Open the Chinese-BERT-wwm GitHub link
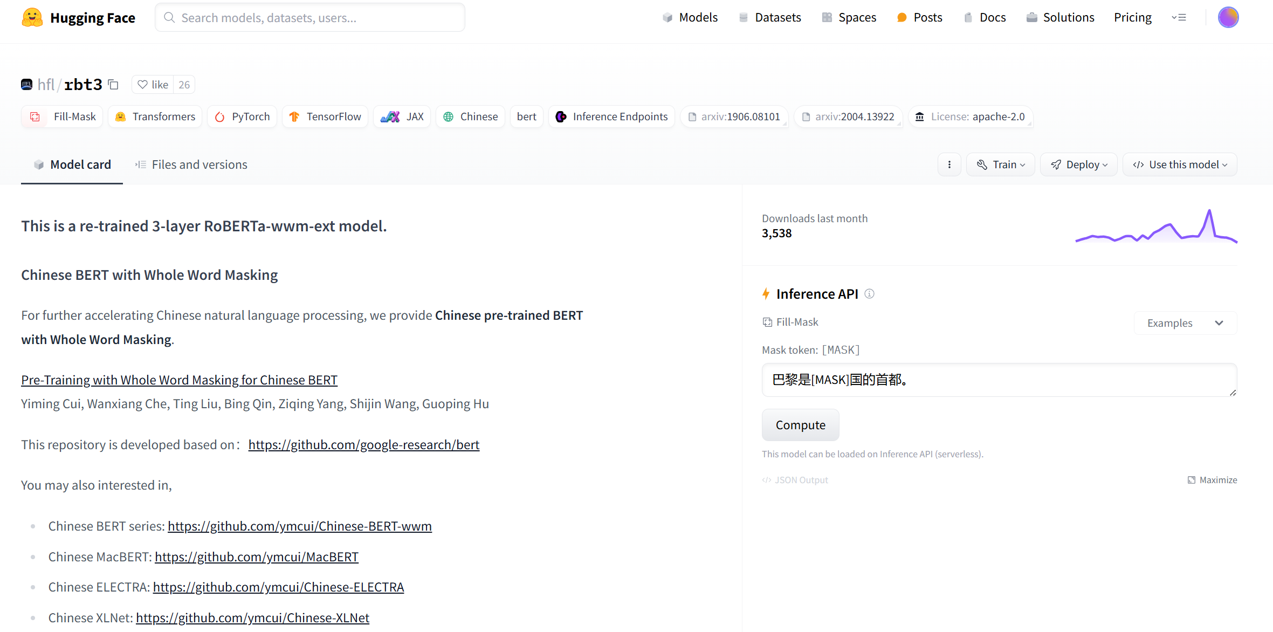The image size is (1273, 632). pyautogui.click(x=299, y=526)
